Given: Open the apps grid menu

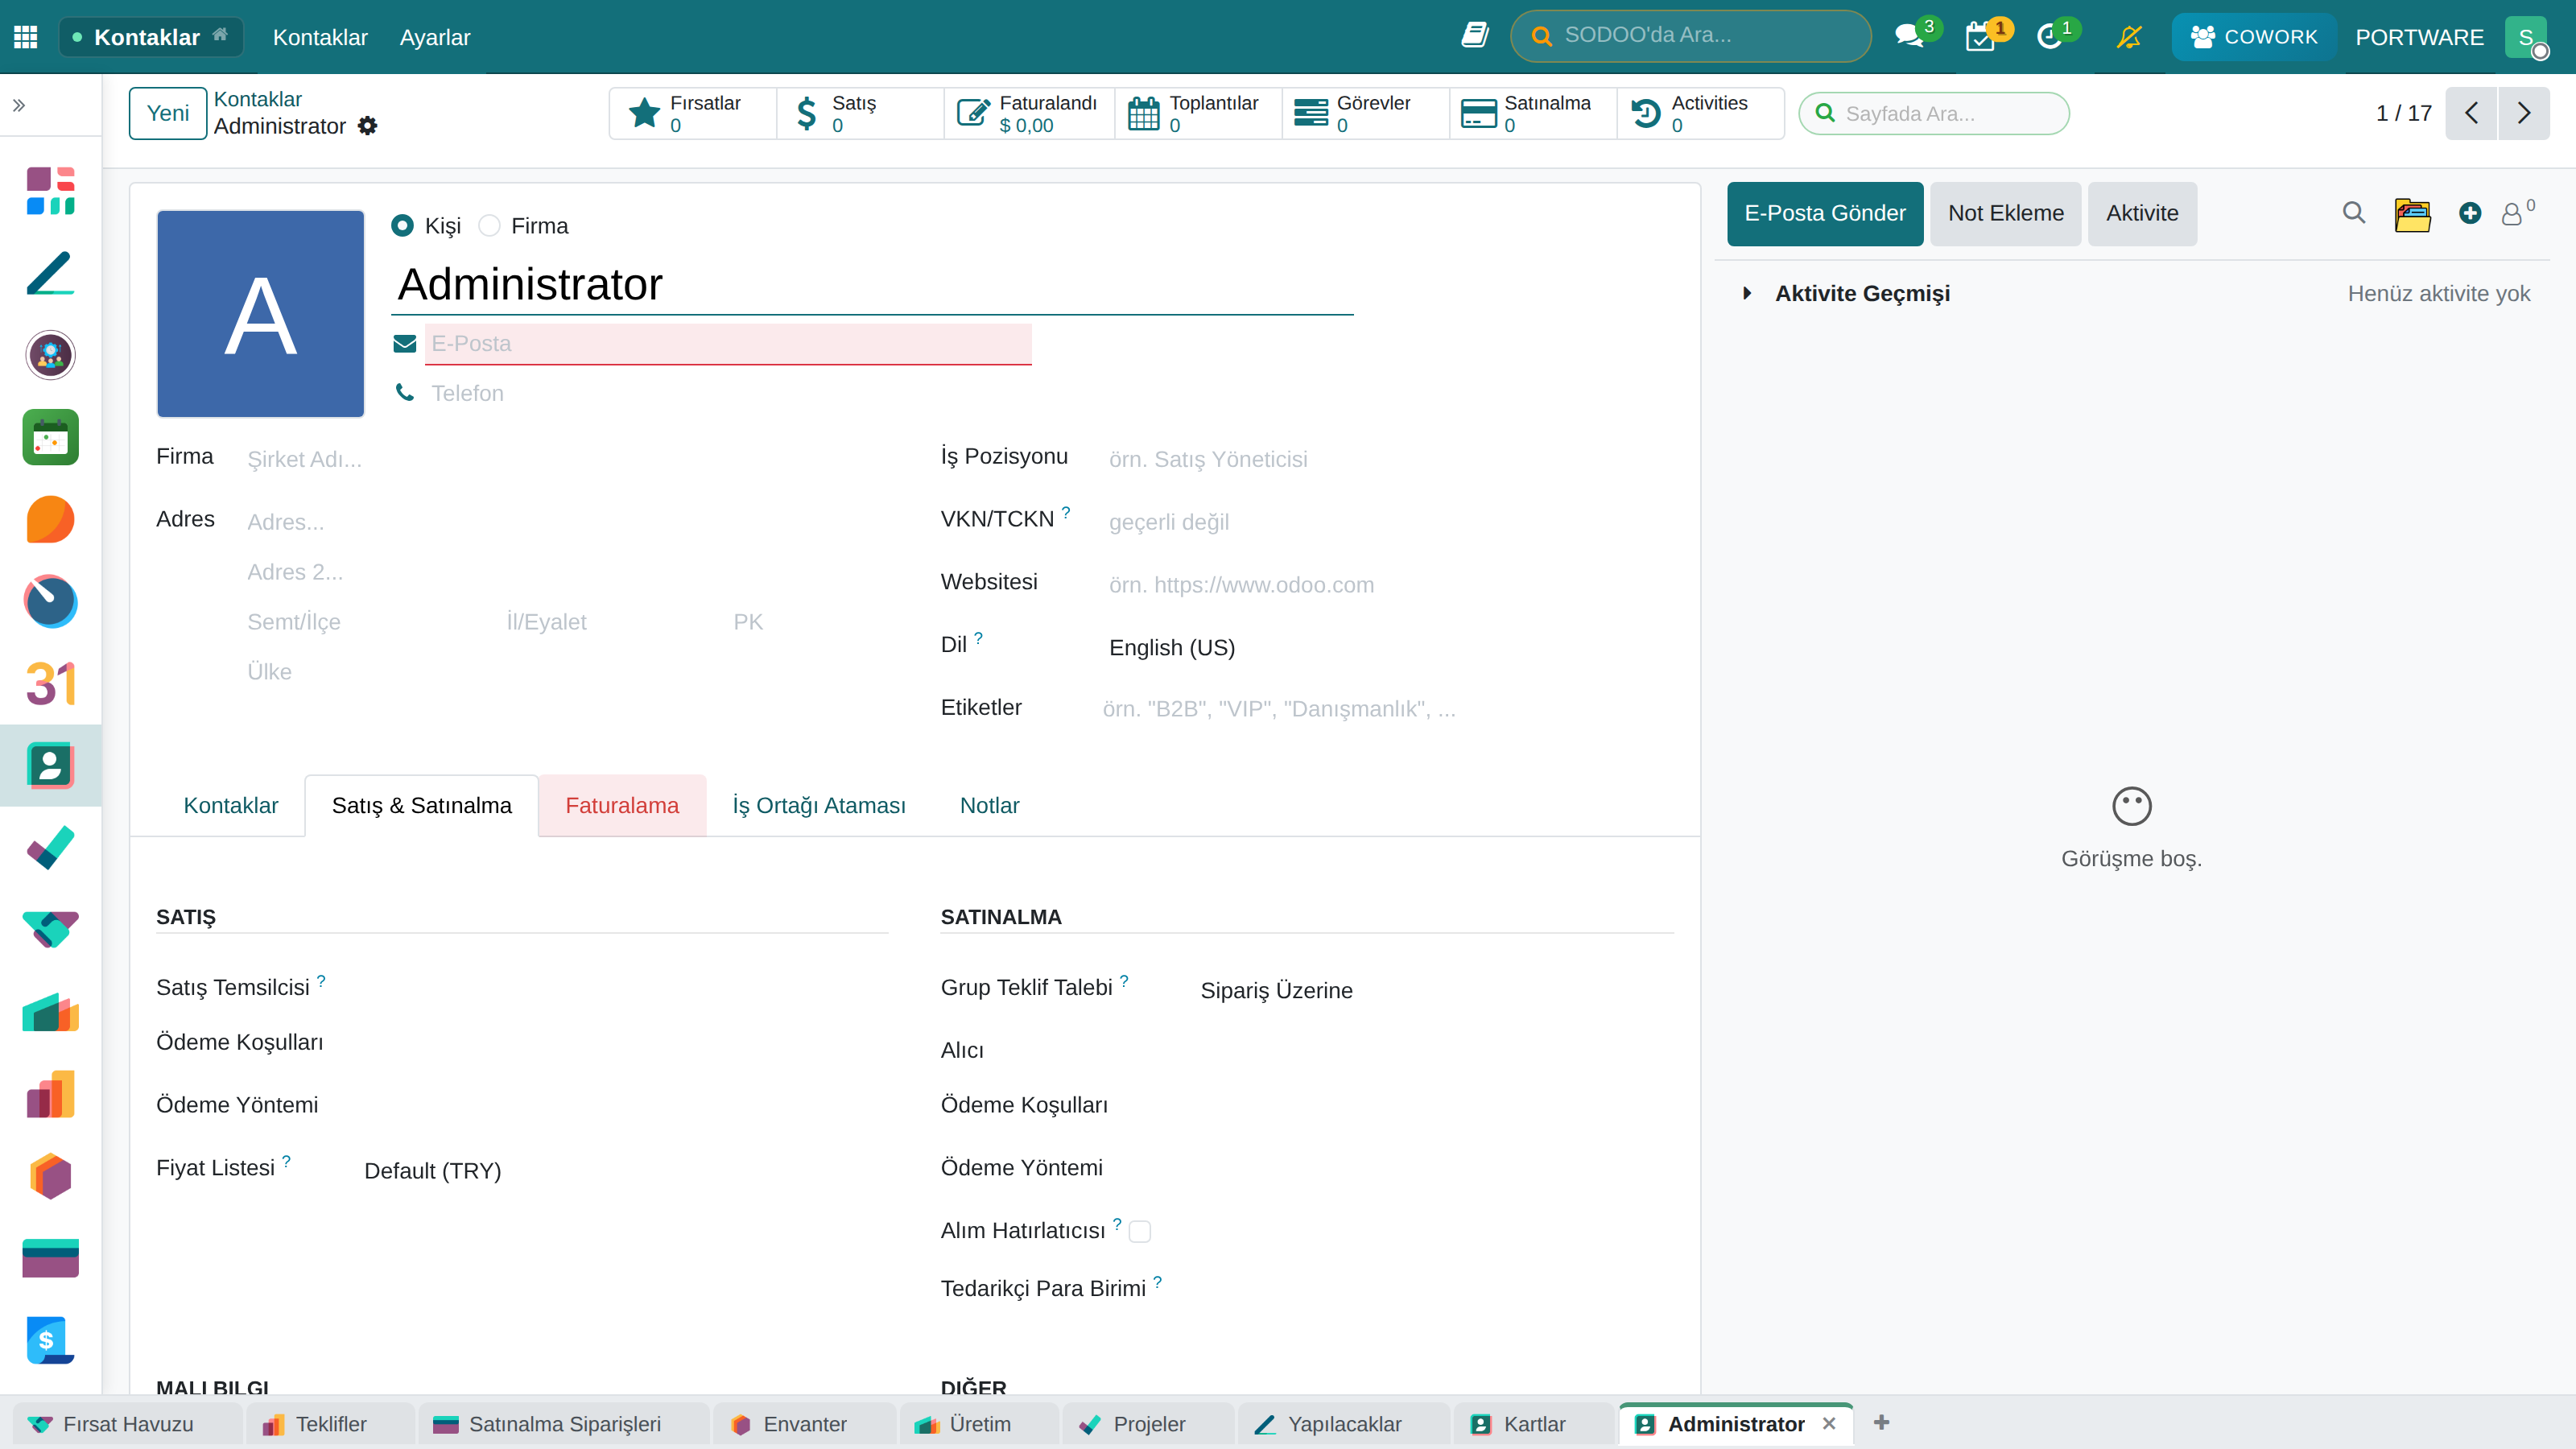Looking at the screenshot, I should click(x=26, y=37).
